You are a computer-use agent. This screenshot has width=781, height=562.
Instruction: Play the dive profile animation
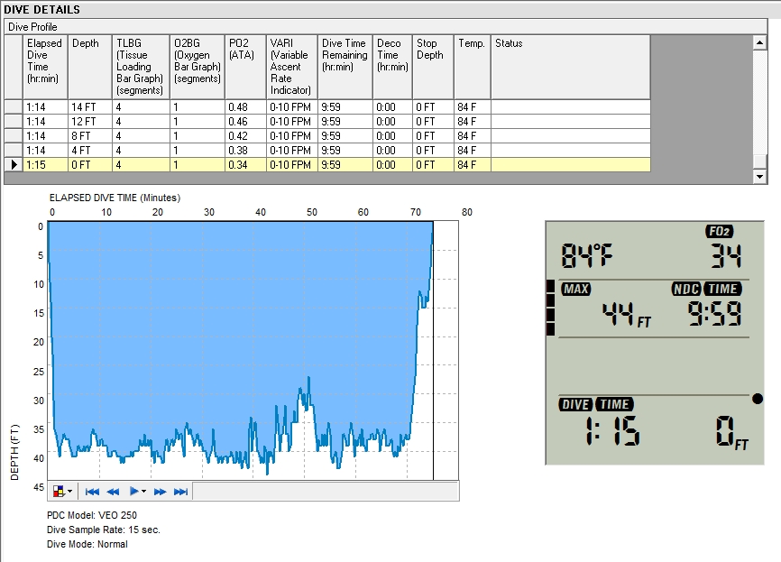(134, 492)
